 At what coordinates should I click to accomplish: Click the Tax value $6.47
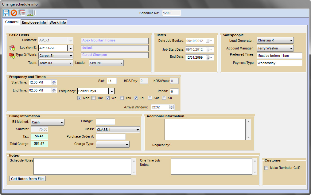[39, 136]
